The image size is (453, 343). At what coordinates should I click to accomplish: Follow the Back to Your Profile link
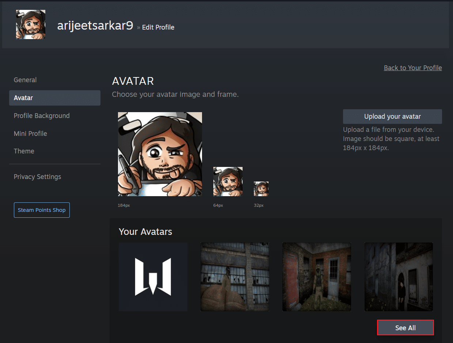point(413,68)
